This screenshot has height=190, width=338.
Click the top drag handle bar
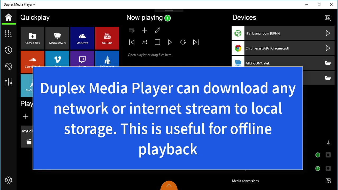click(169, 11)
